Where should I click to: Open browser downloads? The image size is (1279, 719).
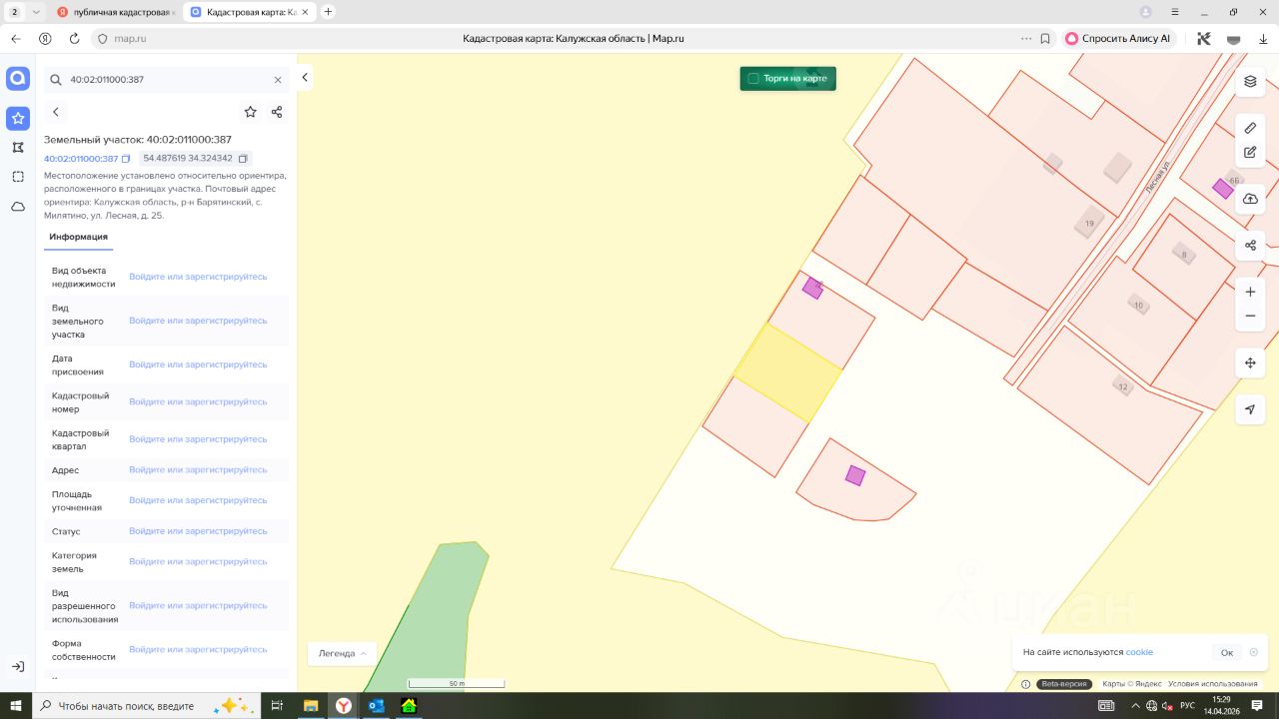(1263, 39)
